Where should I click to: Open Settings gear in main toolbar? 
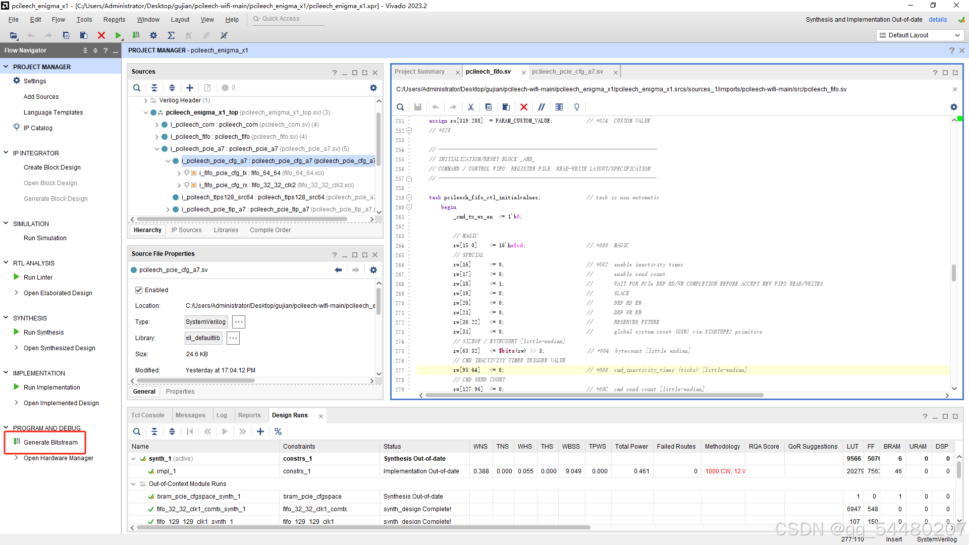[x=153, y=35]
